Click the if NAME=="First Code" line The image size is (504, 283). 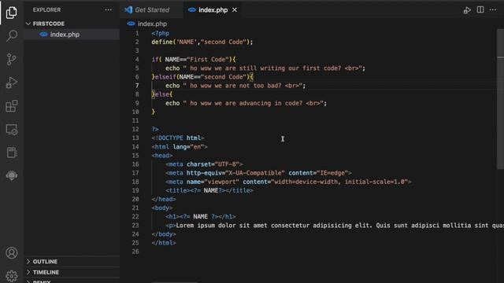point(194,60)
